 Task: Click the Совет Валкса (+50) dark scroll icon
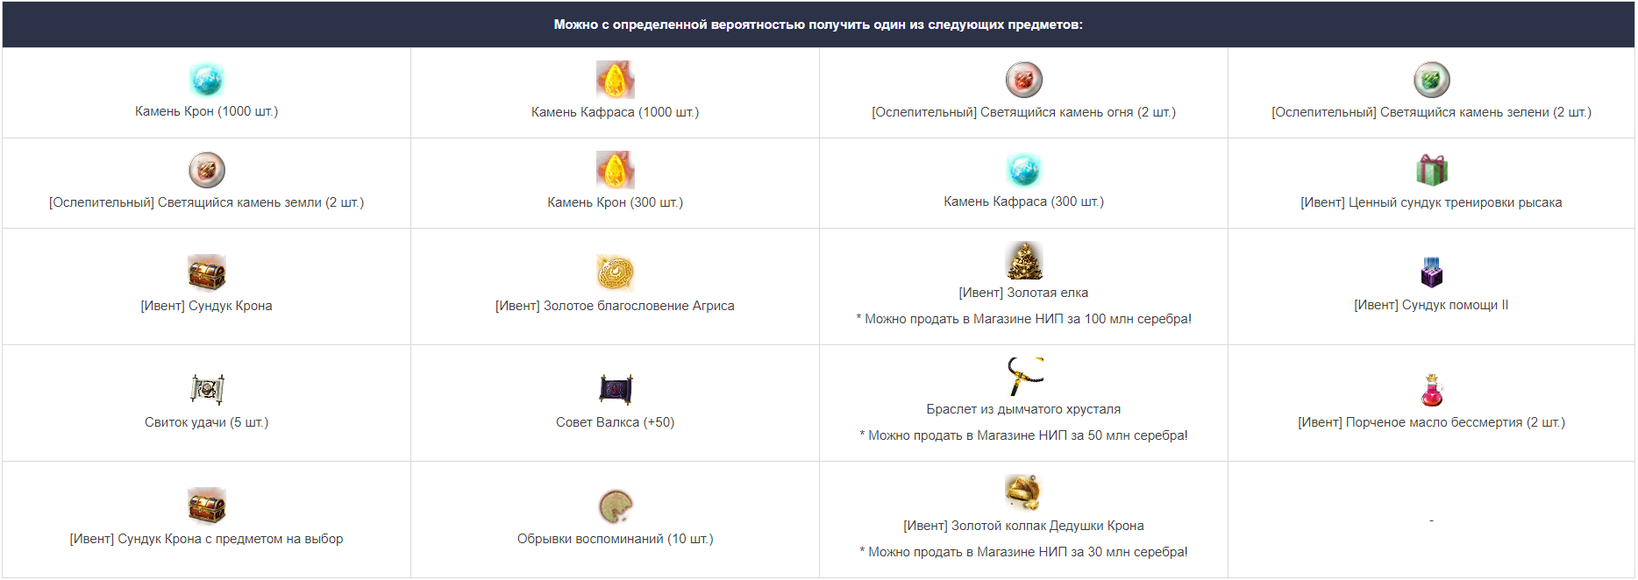[615, 389]
